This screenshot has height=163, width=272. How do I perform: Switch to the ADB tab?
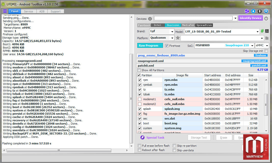(x=42, y=11)
